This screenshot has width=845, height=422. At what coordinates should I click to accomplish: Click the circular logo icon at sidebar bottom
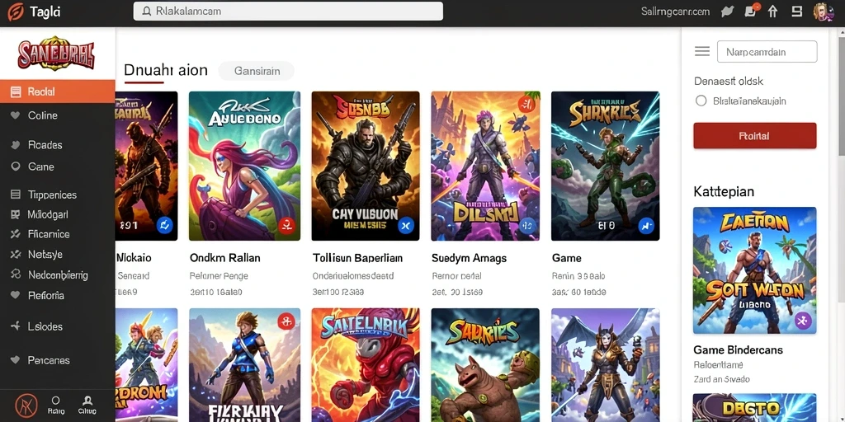[26, 403]
